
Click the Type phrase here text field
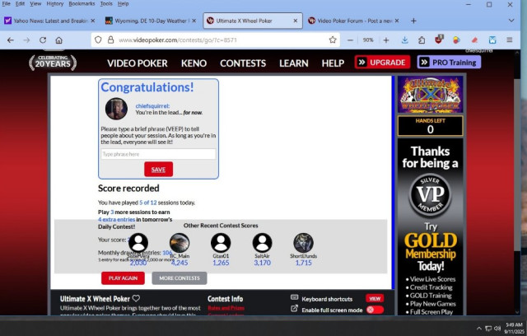(158, 154)
